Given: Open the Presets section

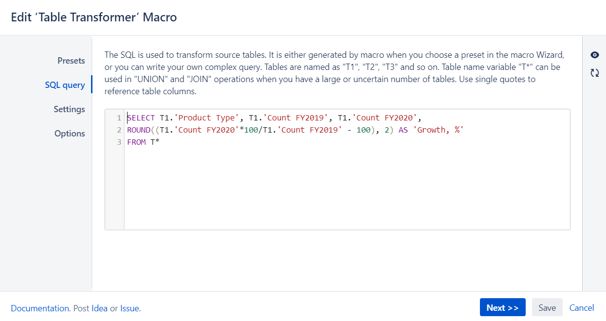Looking at the screenshot, I should [71, 61].
